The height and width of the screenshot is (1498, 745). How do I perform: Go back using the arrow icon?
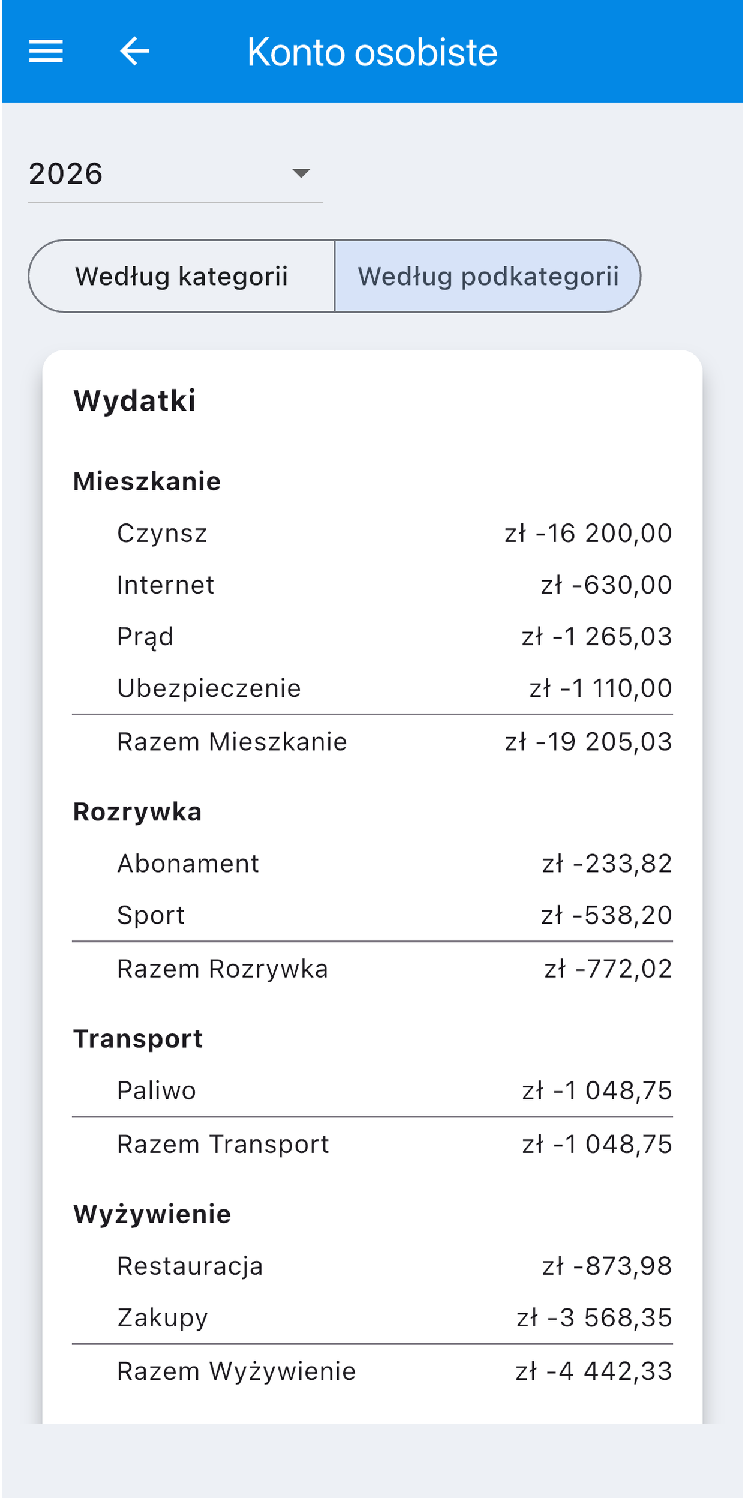point(135,51)
